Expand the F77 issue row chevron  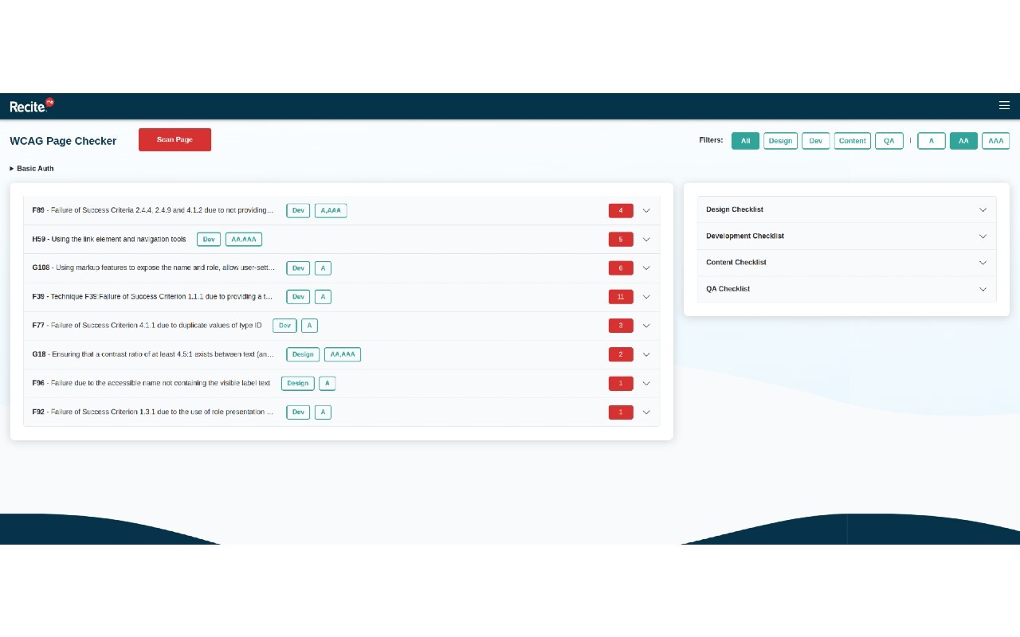pos(646,326)
